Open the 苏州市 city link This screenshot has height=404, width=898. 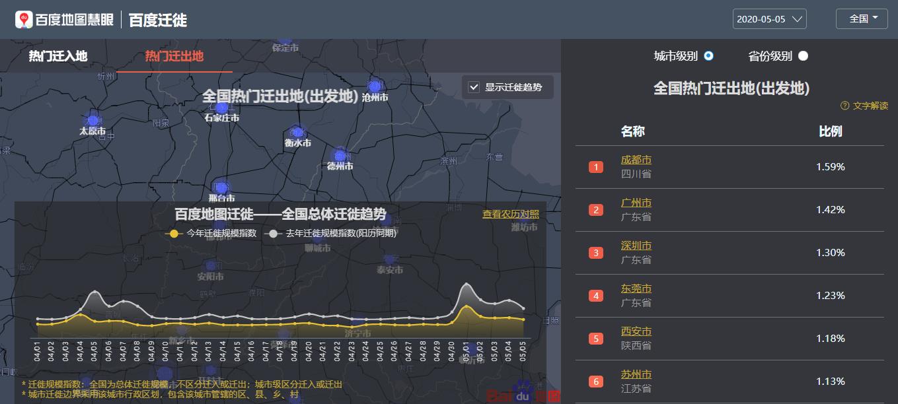pyautogui.click(x=636, y=374)
